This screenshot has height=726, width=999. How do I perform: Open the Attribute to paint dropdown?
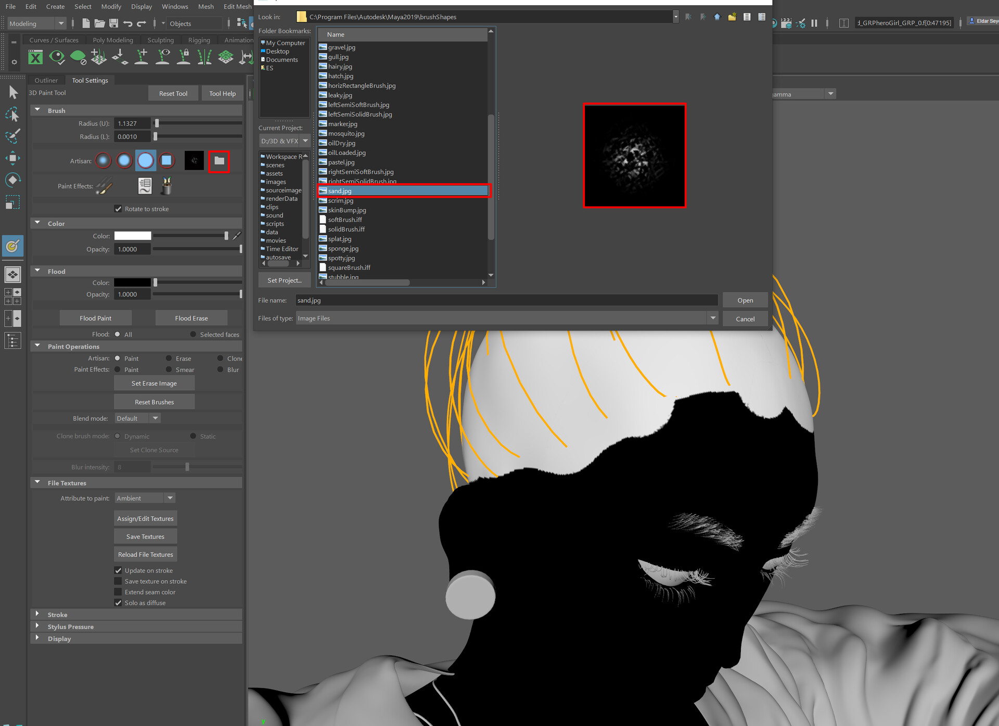145,498
